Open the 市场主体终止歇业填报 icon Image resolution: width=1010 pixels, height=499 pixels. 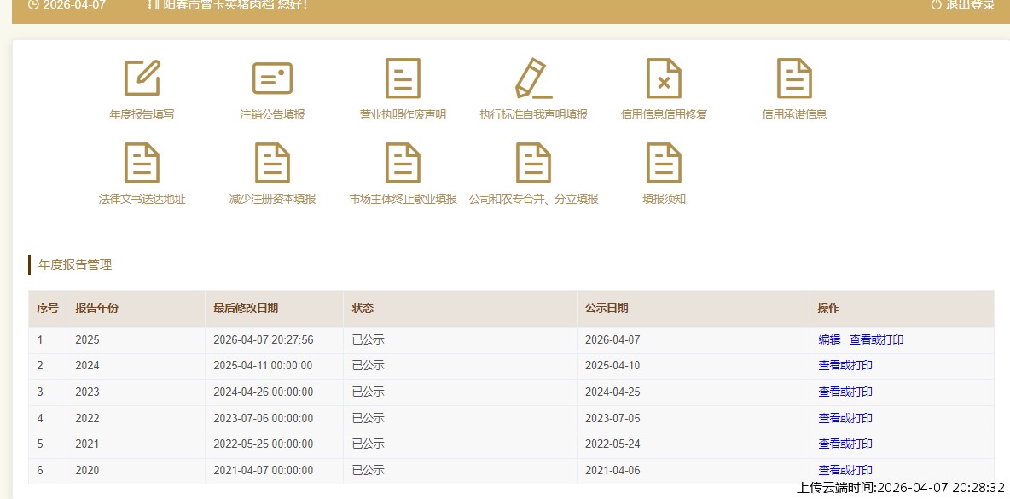(x=403, y=164)
